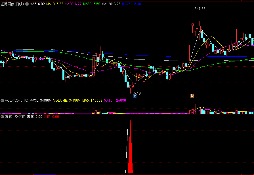The height and width of the screenshot is (175, 254).
Task: Open the VOL-TDX indicator dropdown arrow
Action: click(x=2, y=101)
